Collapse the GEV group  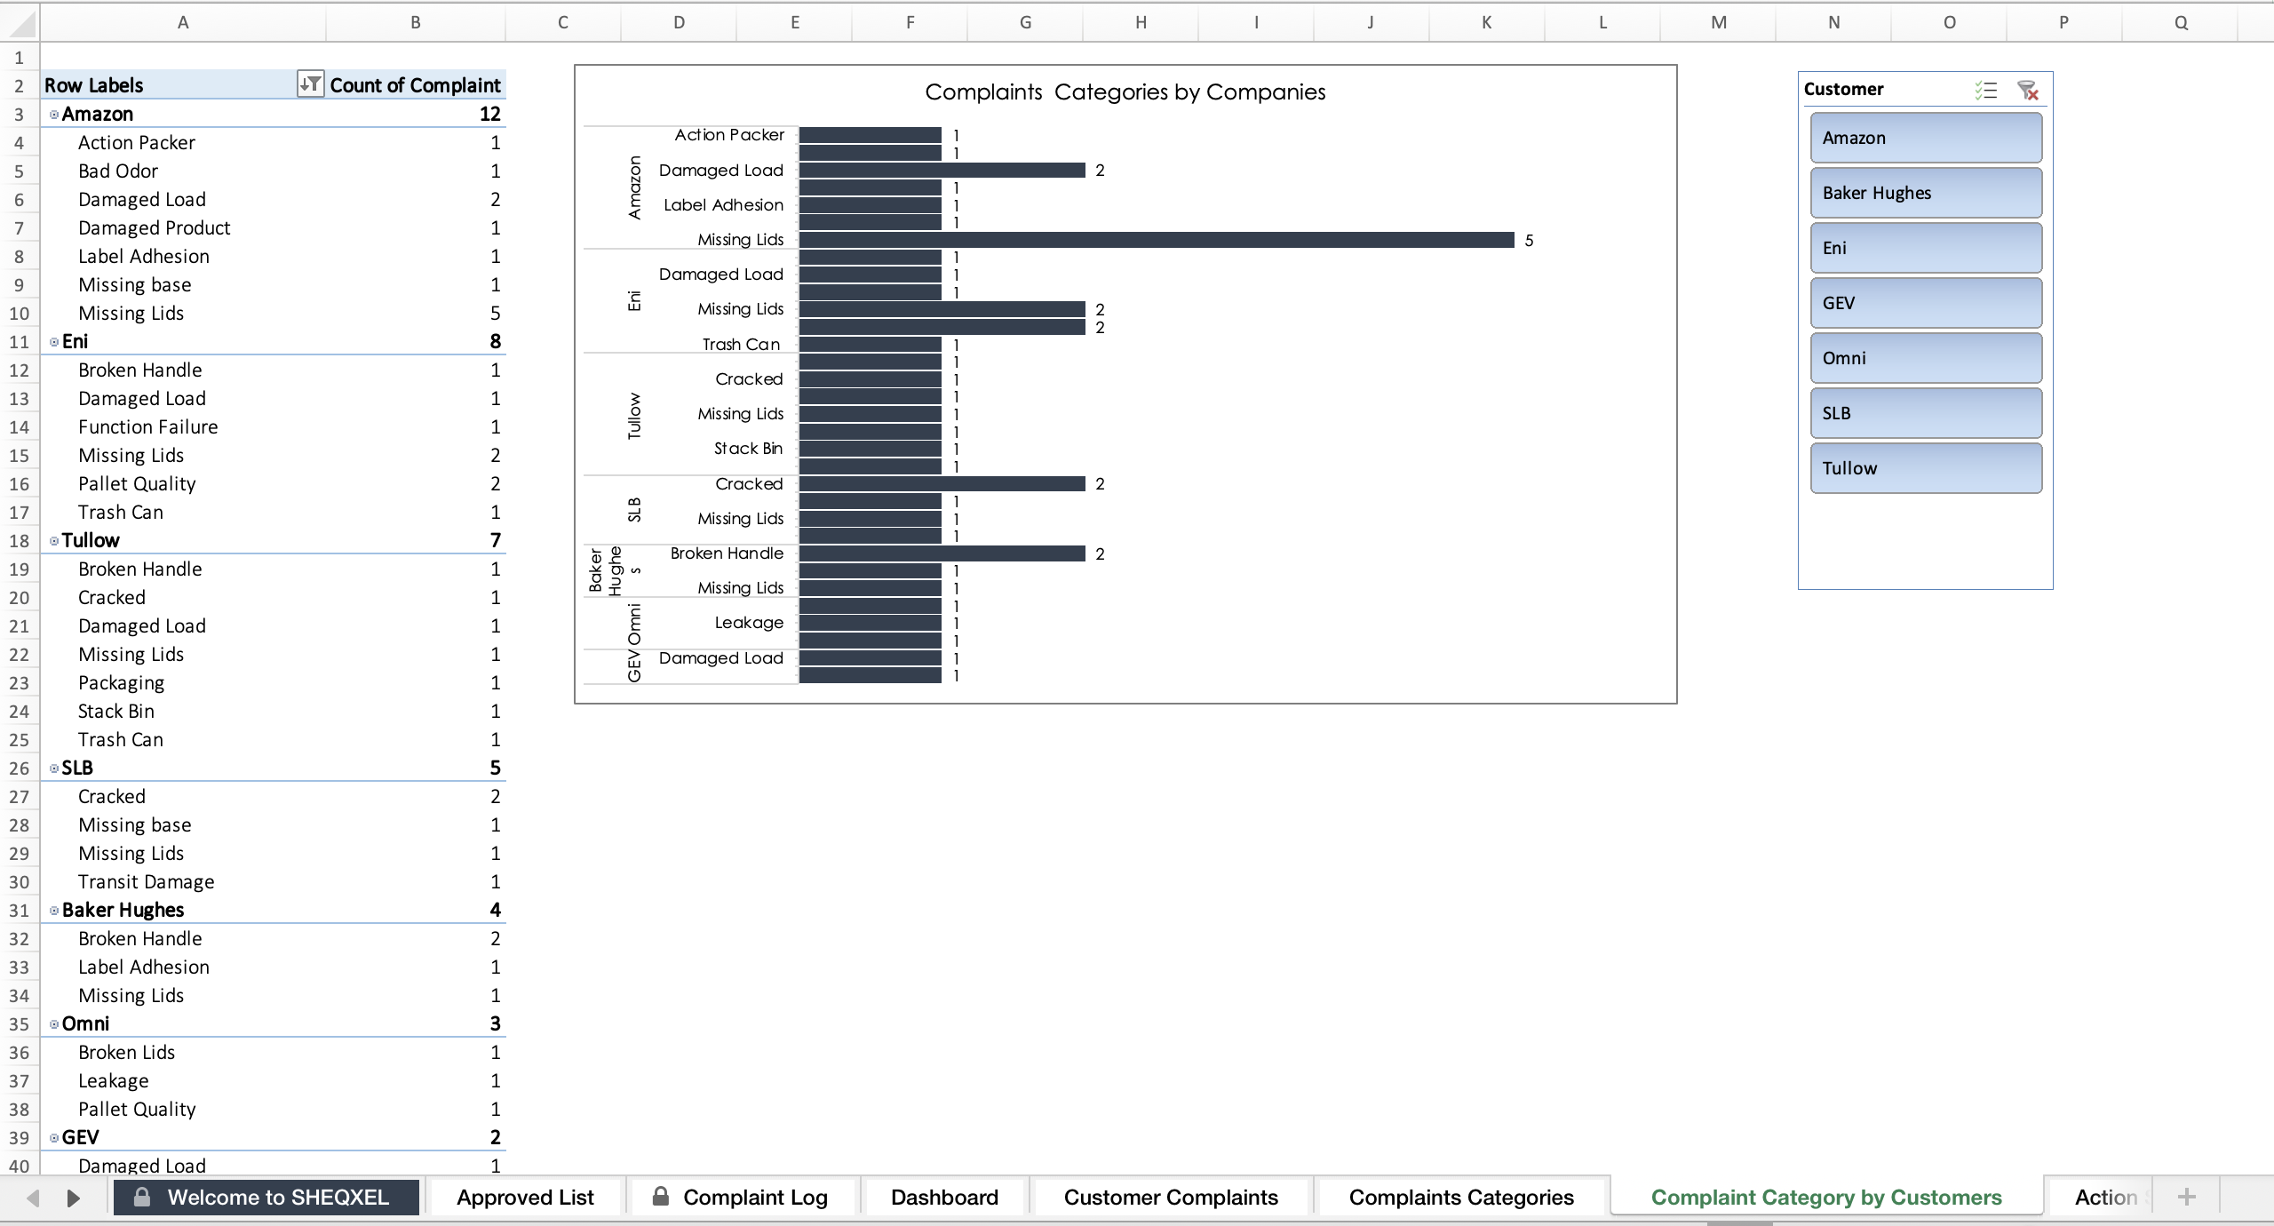click(x=54, y=1138)
